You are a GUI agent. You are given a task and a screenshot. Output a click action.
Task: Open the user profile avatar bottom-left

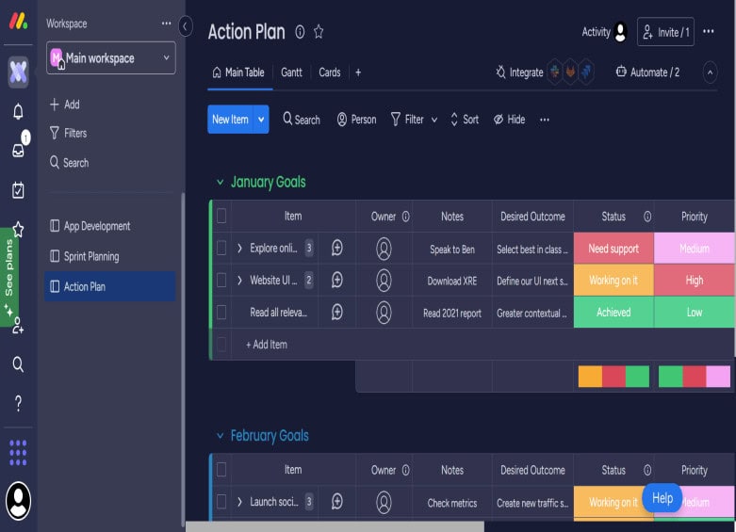pyautogui.click(x=18, y=501)
